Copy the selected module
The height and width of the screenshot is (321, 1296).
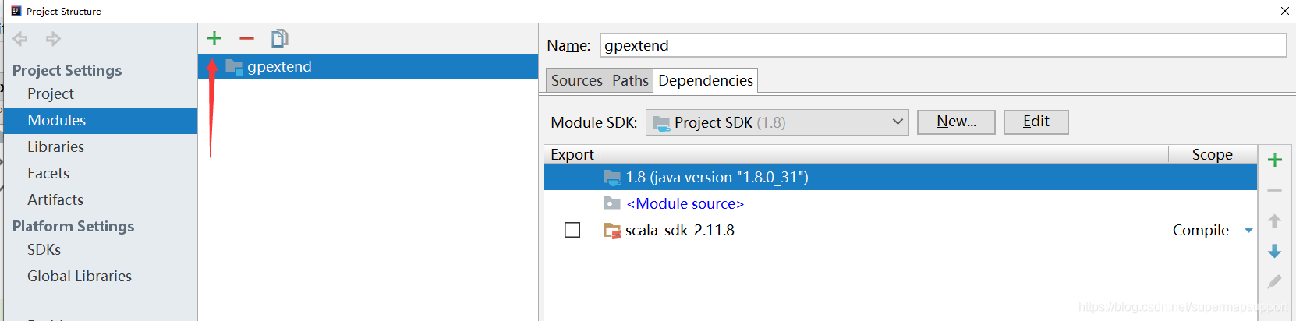[279, 38]
